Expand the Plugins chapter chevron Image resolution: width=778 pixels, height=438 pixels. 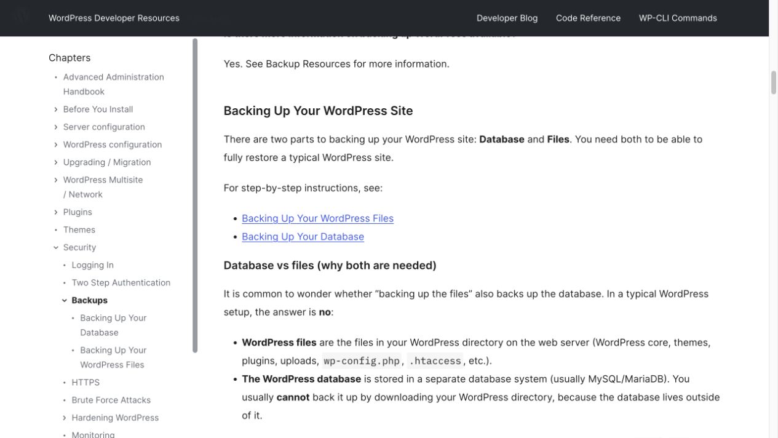click(56, 212)
